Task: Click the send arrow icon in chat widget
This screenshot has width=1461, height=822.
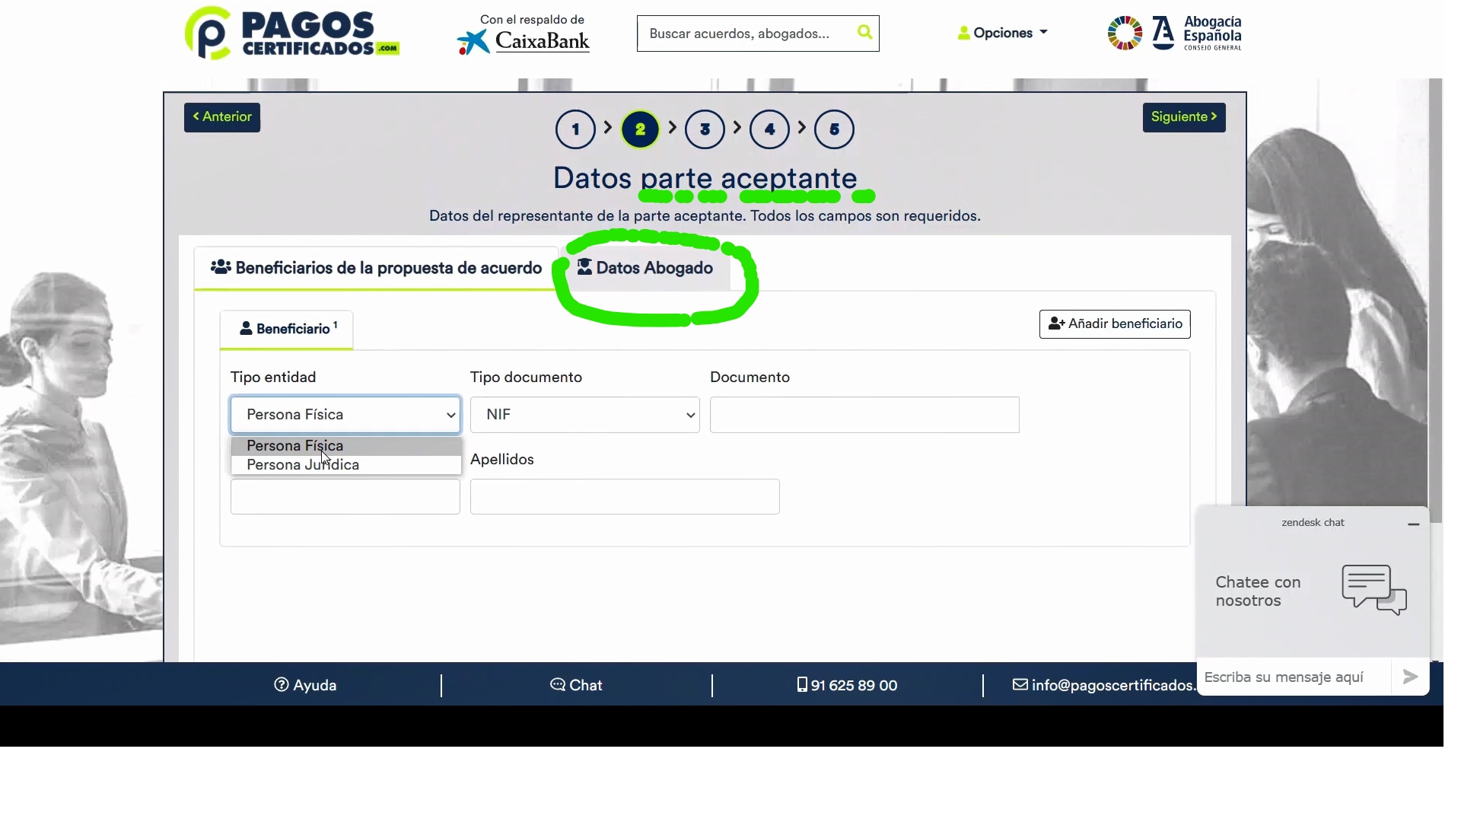Action: (1411, 677)
